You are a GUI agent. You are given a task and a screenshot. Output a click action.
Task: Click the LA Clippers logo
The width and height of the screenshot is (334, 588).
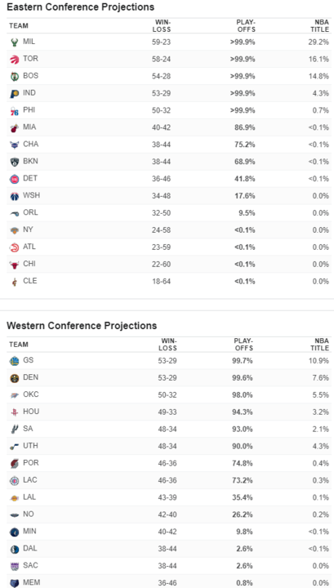click(14, 480)
